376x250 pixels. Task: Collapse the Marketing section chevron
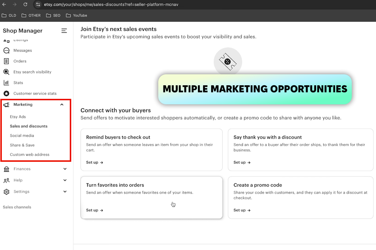point(62,104)
